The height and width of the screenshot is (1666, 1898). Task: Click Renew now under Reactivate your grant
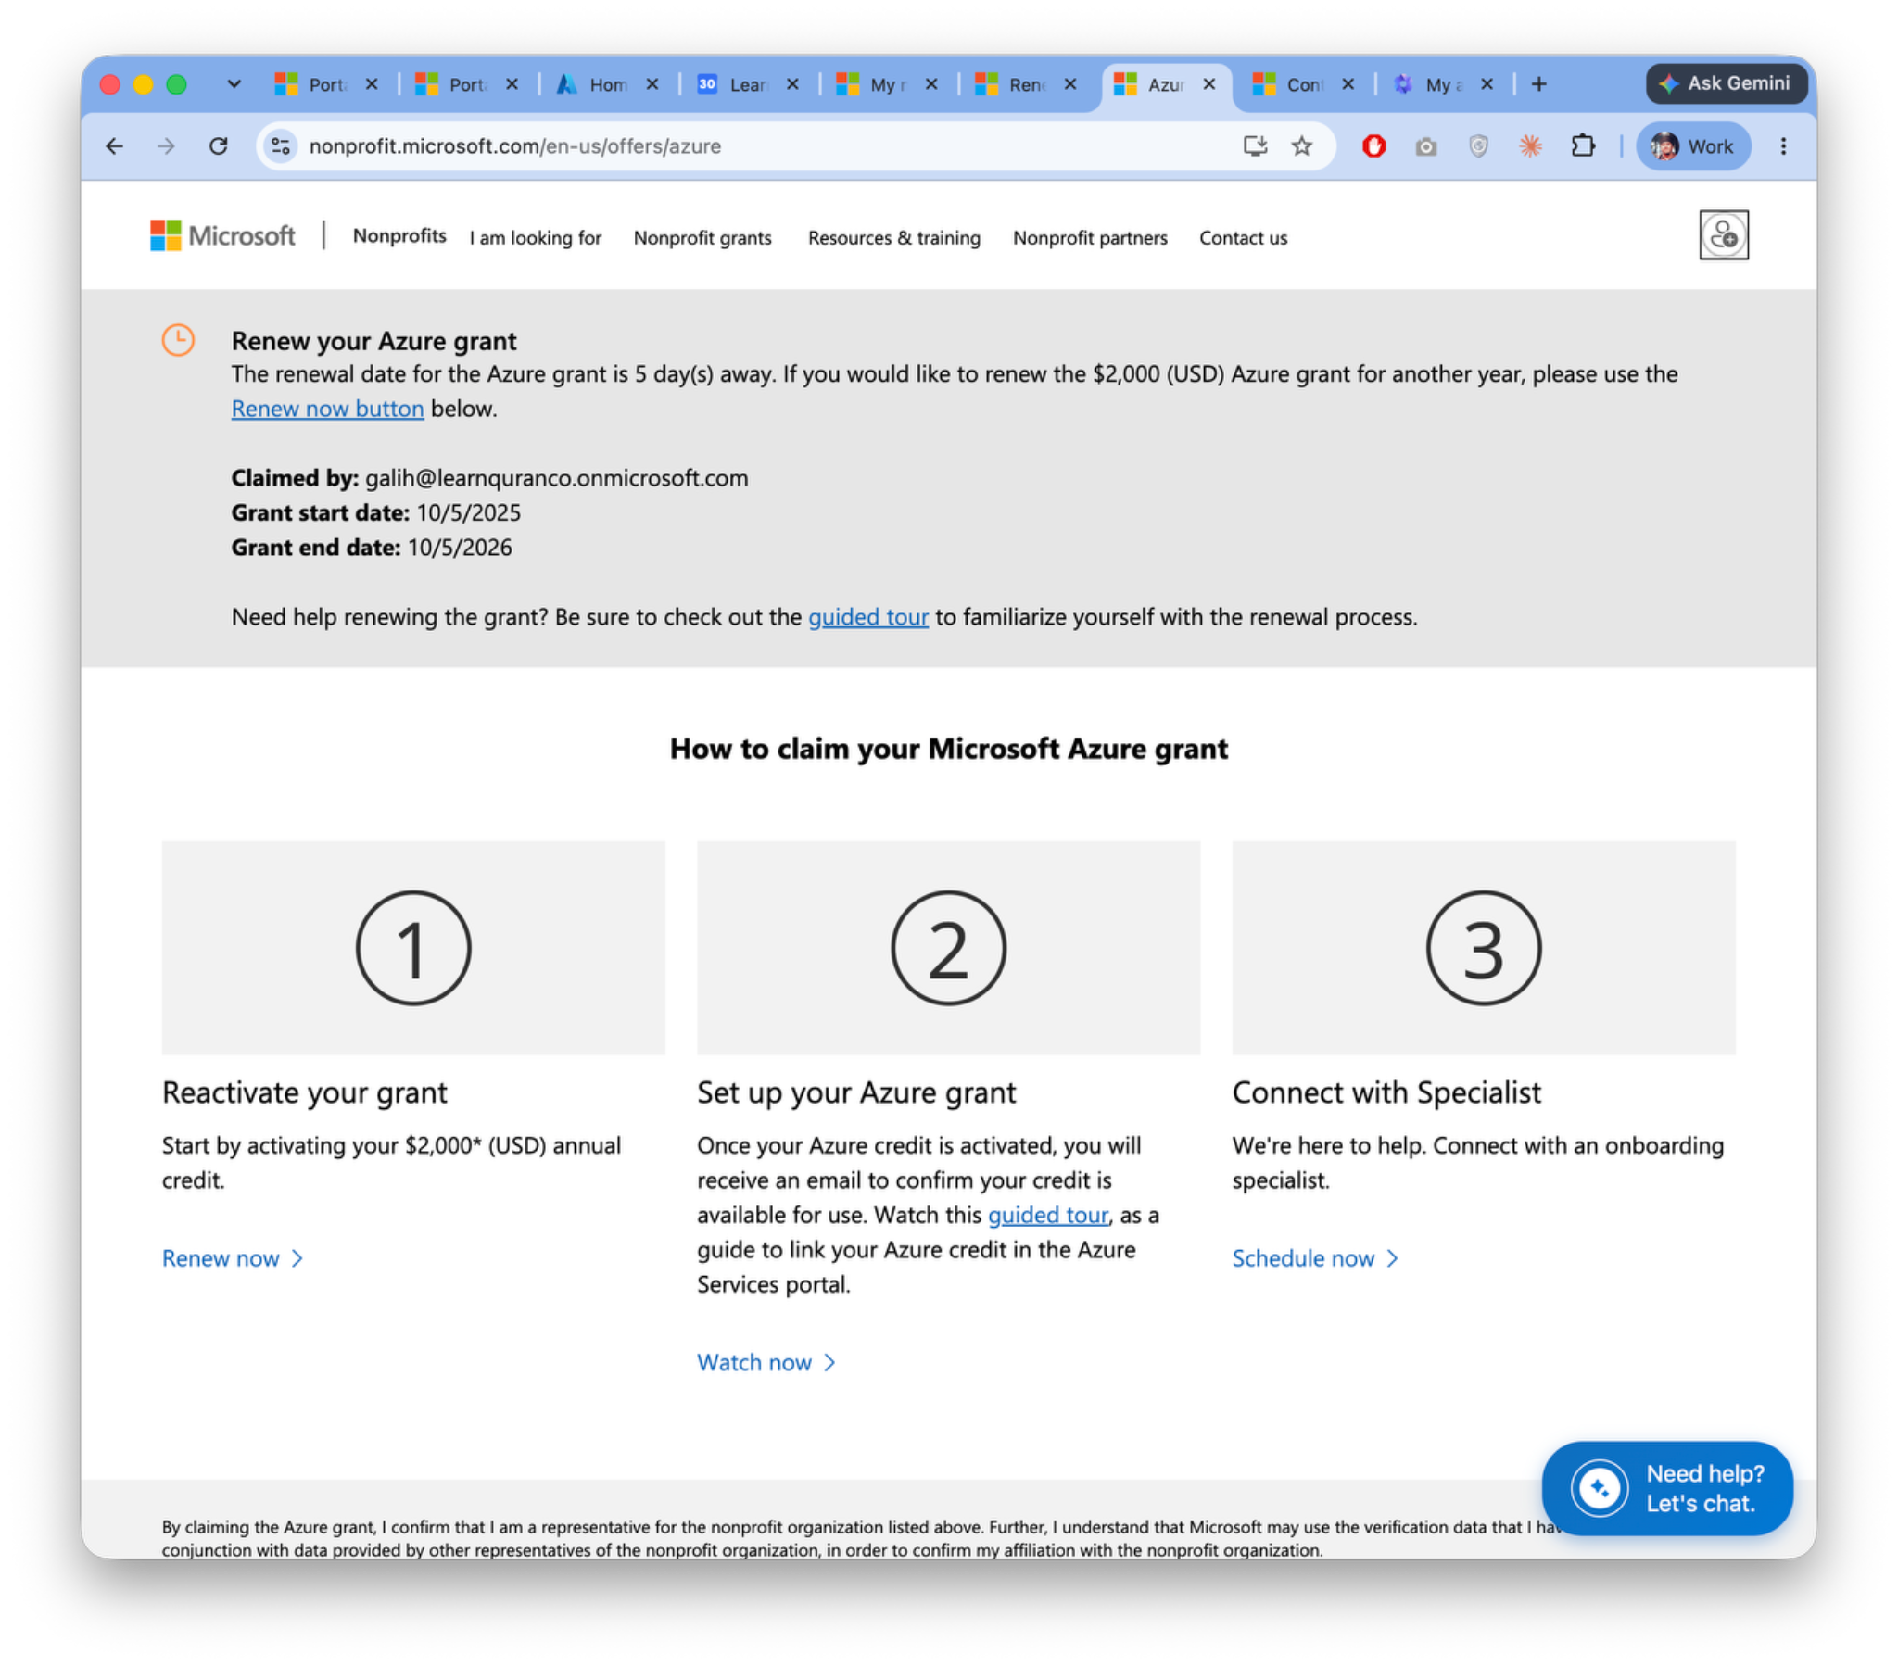click(232, 1258)
